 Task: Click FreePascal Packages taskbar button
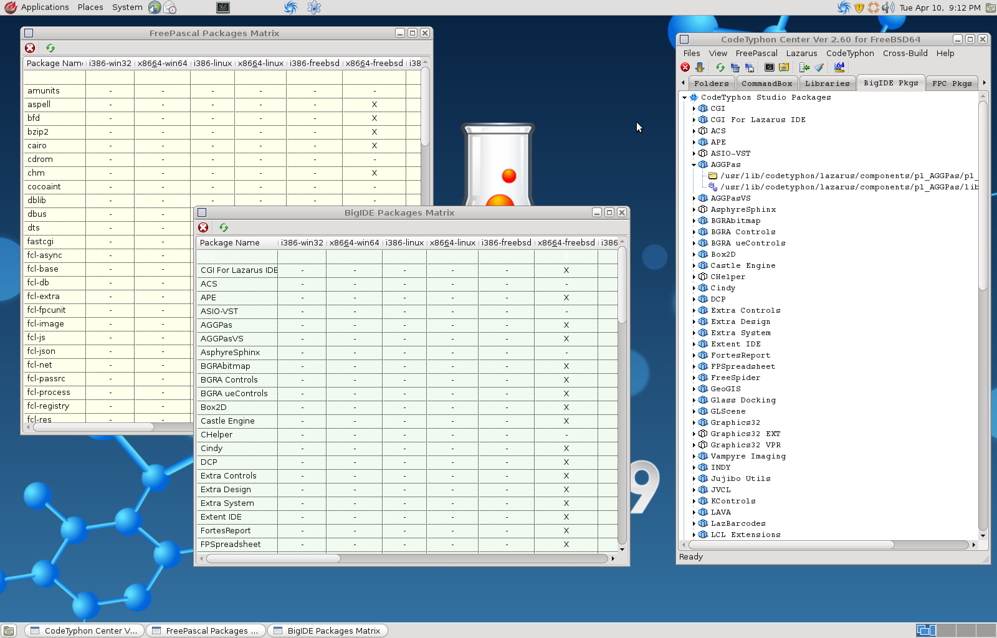(x=206, y=631)
